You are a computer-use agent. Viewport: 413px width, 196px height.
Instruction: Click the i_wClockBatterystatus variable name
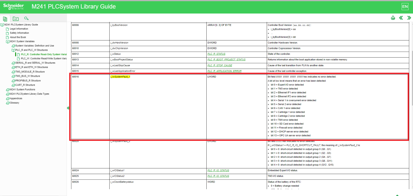(122, 182)
